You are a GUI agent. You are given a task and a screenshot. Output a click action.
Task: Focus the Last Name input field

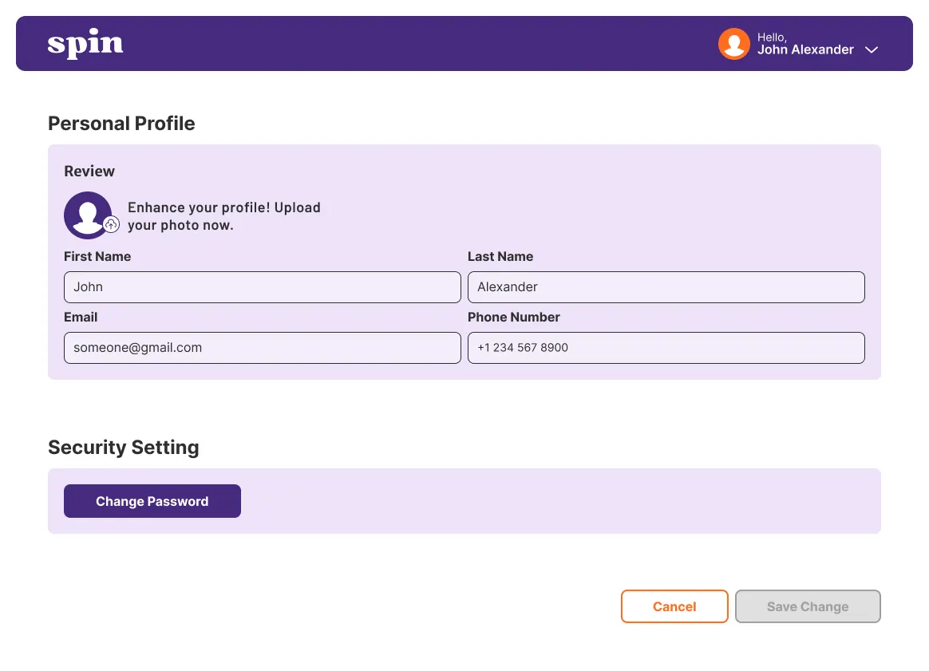coord(666,287)
